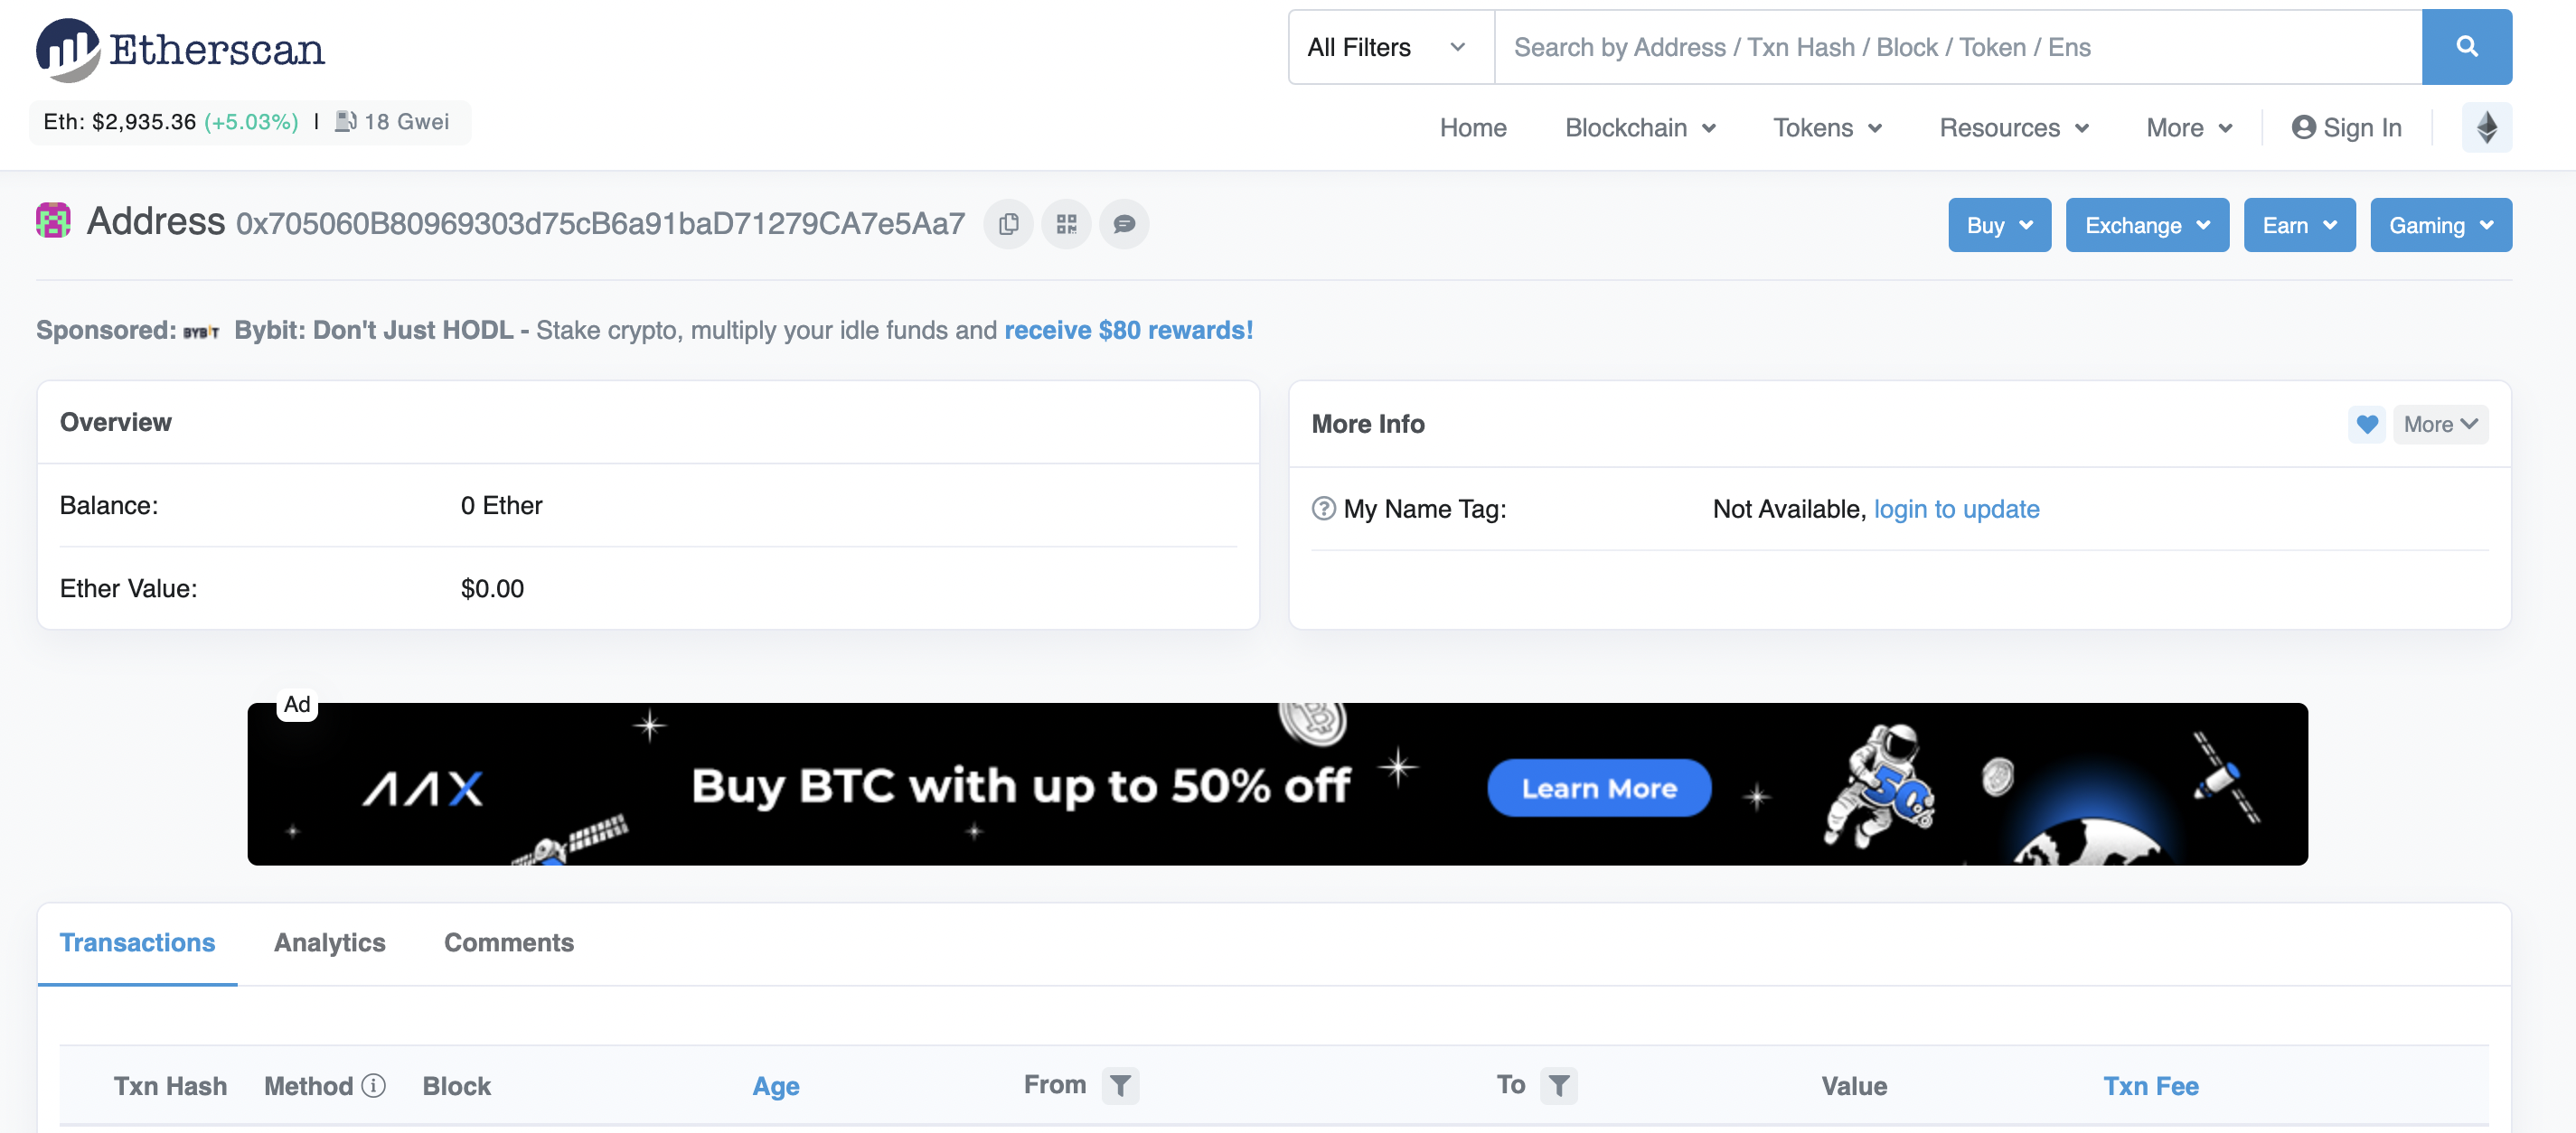
Task: Click the My Name Tag help icon
Action: (1323, 509)
